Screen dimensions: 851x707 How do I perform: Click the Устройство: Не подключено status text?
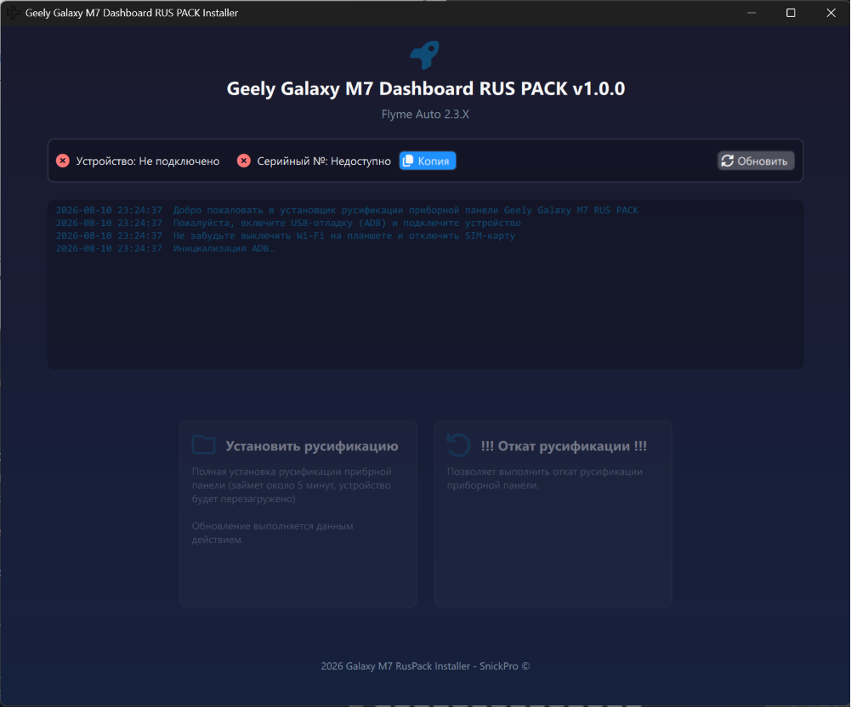coord(148,161)
